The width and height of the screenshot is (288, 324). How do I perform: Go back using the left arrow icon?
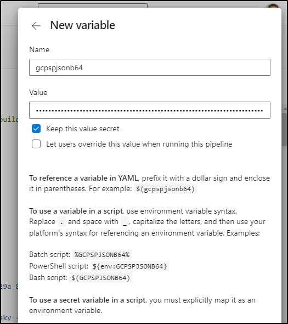tap(36, 26)
